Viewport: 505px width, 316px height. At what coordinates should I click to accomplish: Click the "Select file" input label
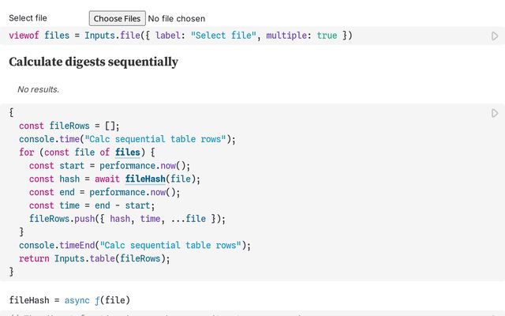tap(28, 18)
